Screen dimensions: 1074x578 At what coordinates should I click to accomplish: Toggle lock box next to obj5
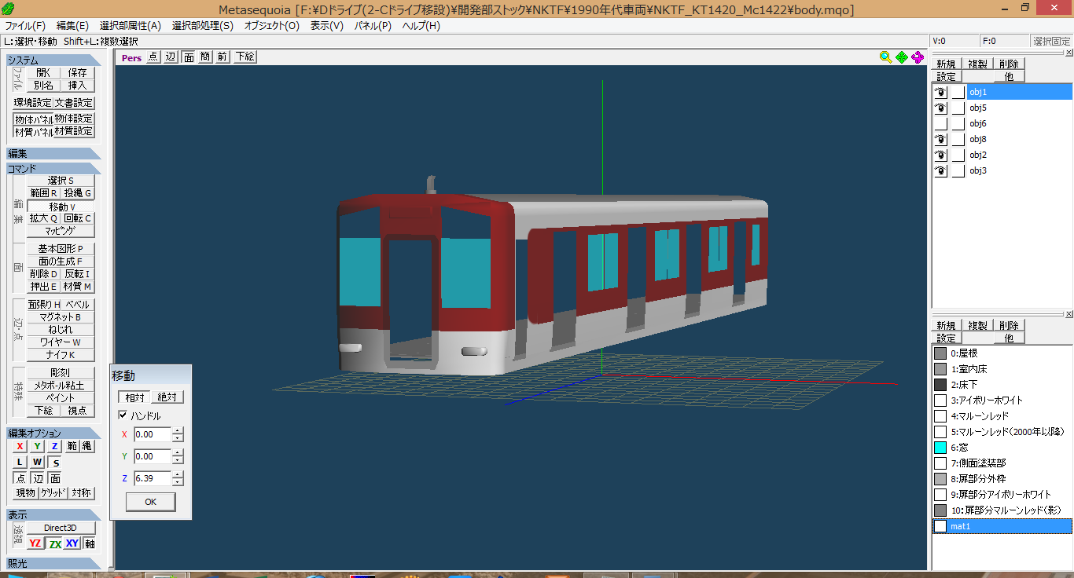[958, 108]
